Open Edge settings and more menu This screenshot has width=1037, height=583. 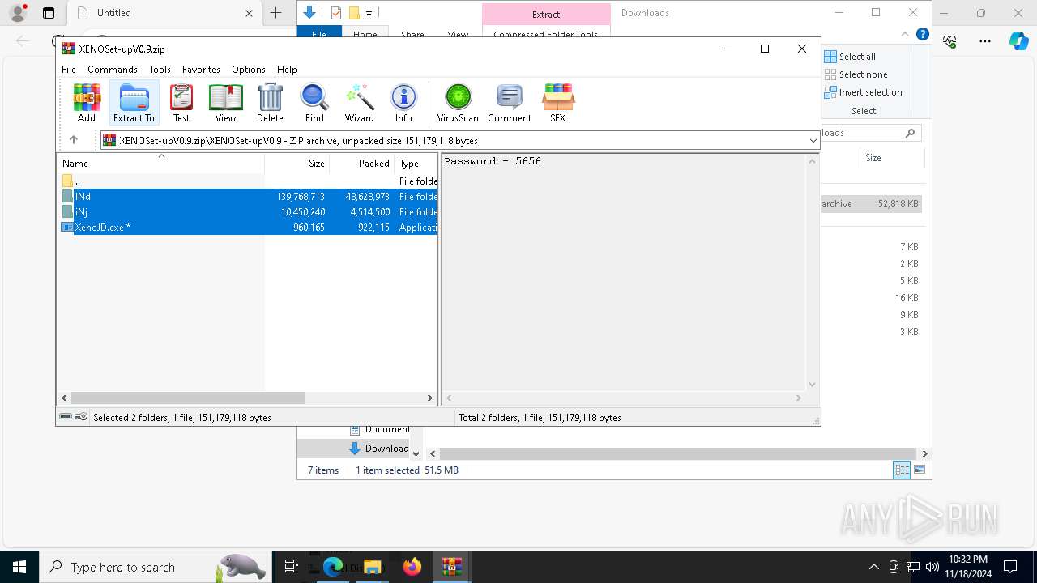point(985,41)
